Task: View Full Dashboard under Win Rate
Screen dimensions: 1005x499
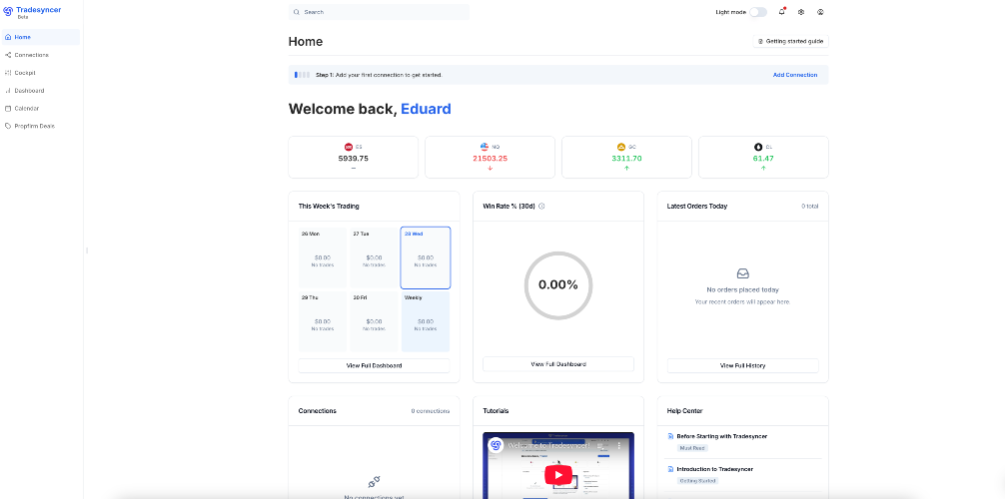Action: (x=558, y=364)
